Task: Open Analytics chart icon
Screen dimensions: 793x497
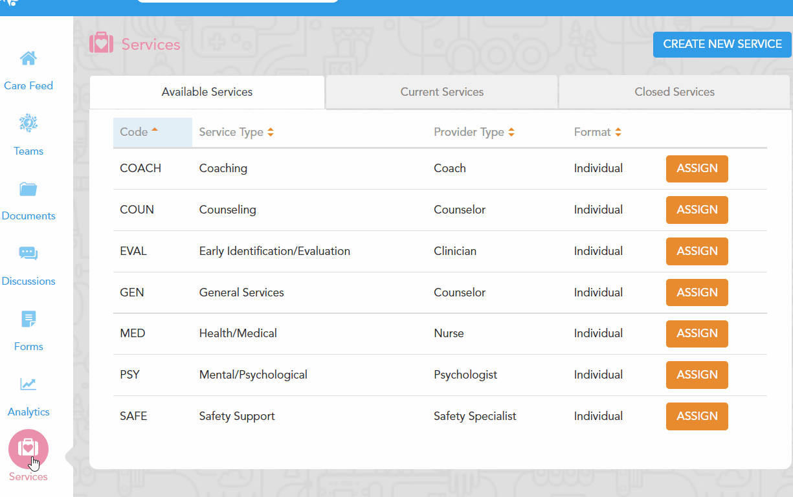Action: [x=28, y=384]
